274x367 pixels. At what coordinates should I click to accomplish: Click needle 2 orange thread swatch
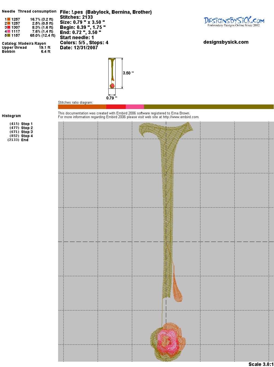[x=9, y=23]
